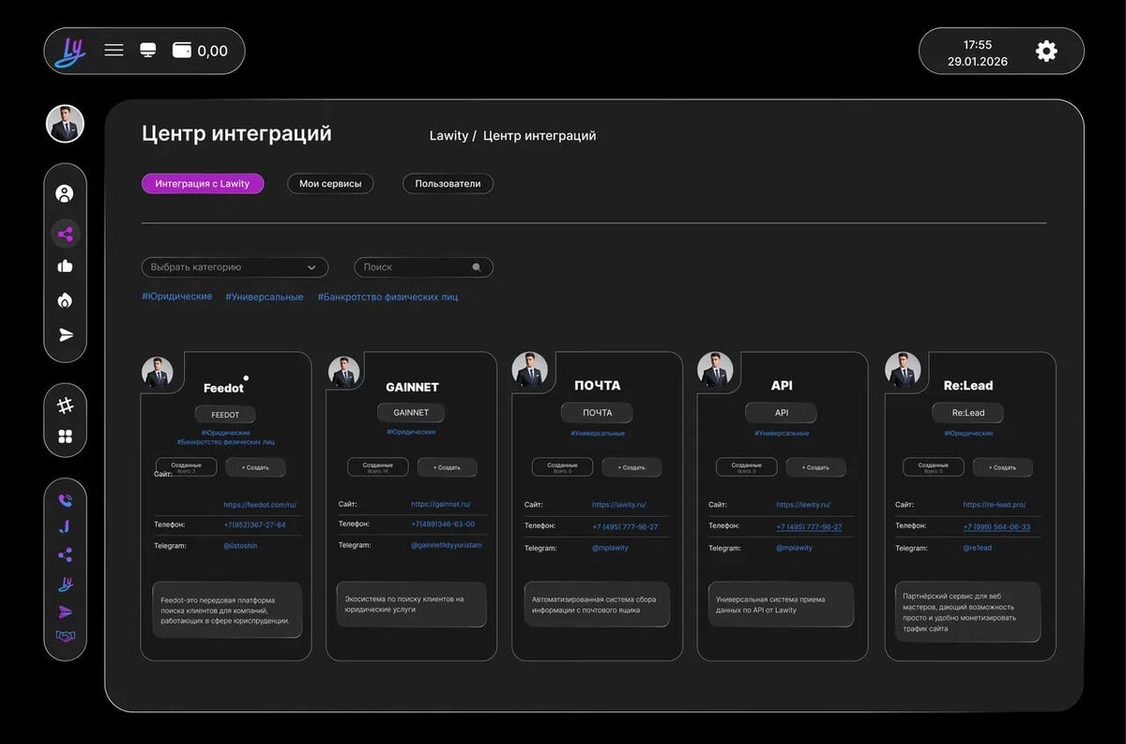
Task: Open Telegram @re1ead link
Action: 978,548
